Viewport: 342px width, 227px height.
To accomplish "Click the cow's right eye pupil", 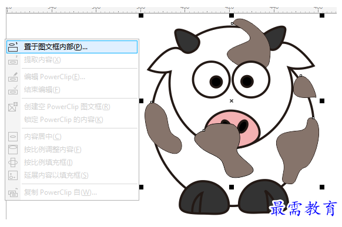I will [247, 81].
